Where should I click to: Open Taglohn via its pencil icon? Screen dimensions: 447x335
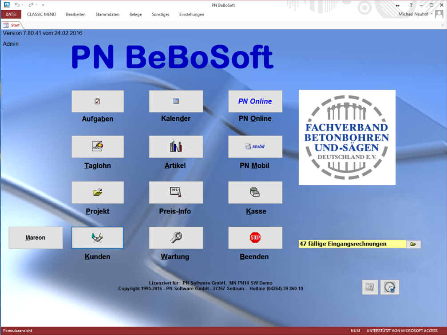tap(97, 146)
